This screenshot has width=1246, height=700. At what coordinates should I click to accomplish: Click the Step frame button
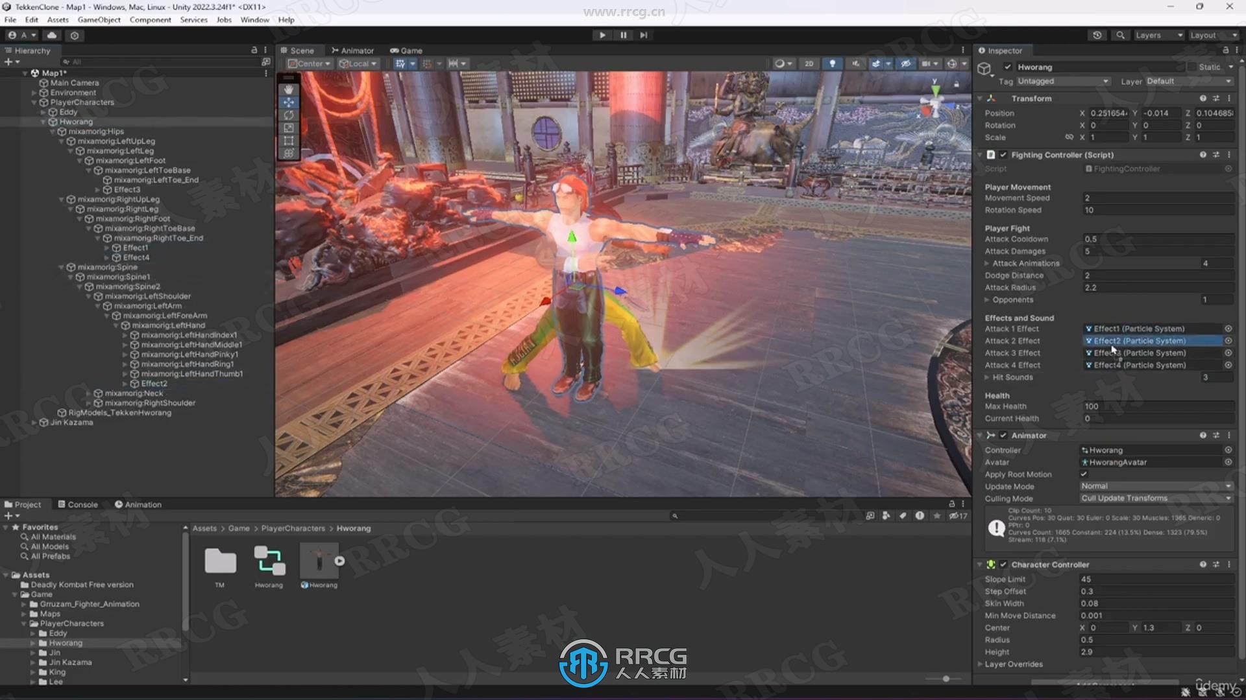[644, 35]
